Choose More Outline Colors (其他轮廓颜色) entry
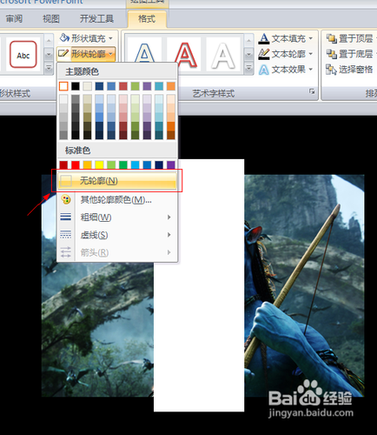The width and height of the screenshot is (377, 435). click(117, 199)
